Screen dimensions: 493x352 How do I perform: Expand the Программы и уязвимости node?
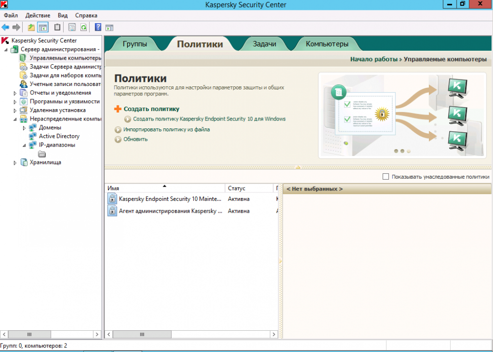[15, 102]
